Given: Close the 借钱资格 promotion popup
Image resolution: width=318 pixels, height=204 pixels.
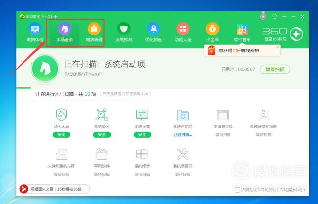Looking at the screenshot, I should [x=278, y=47].
